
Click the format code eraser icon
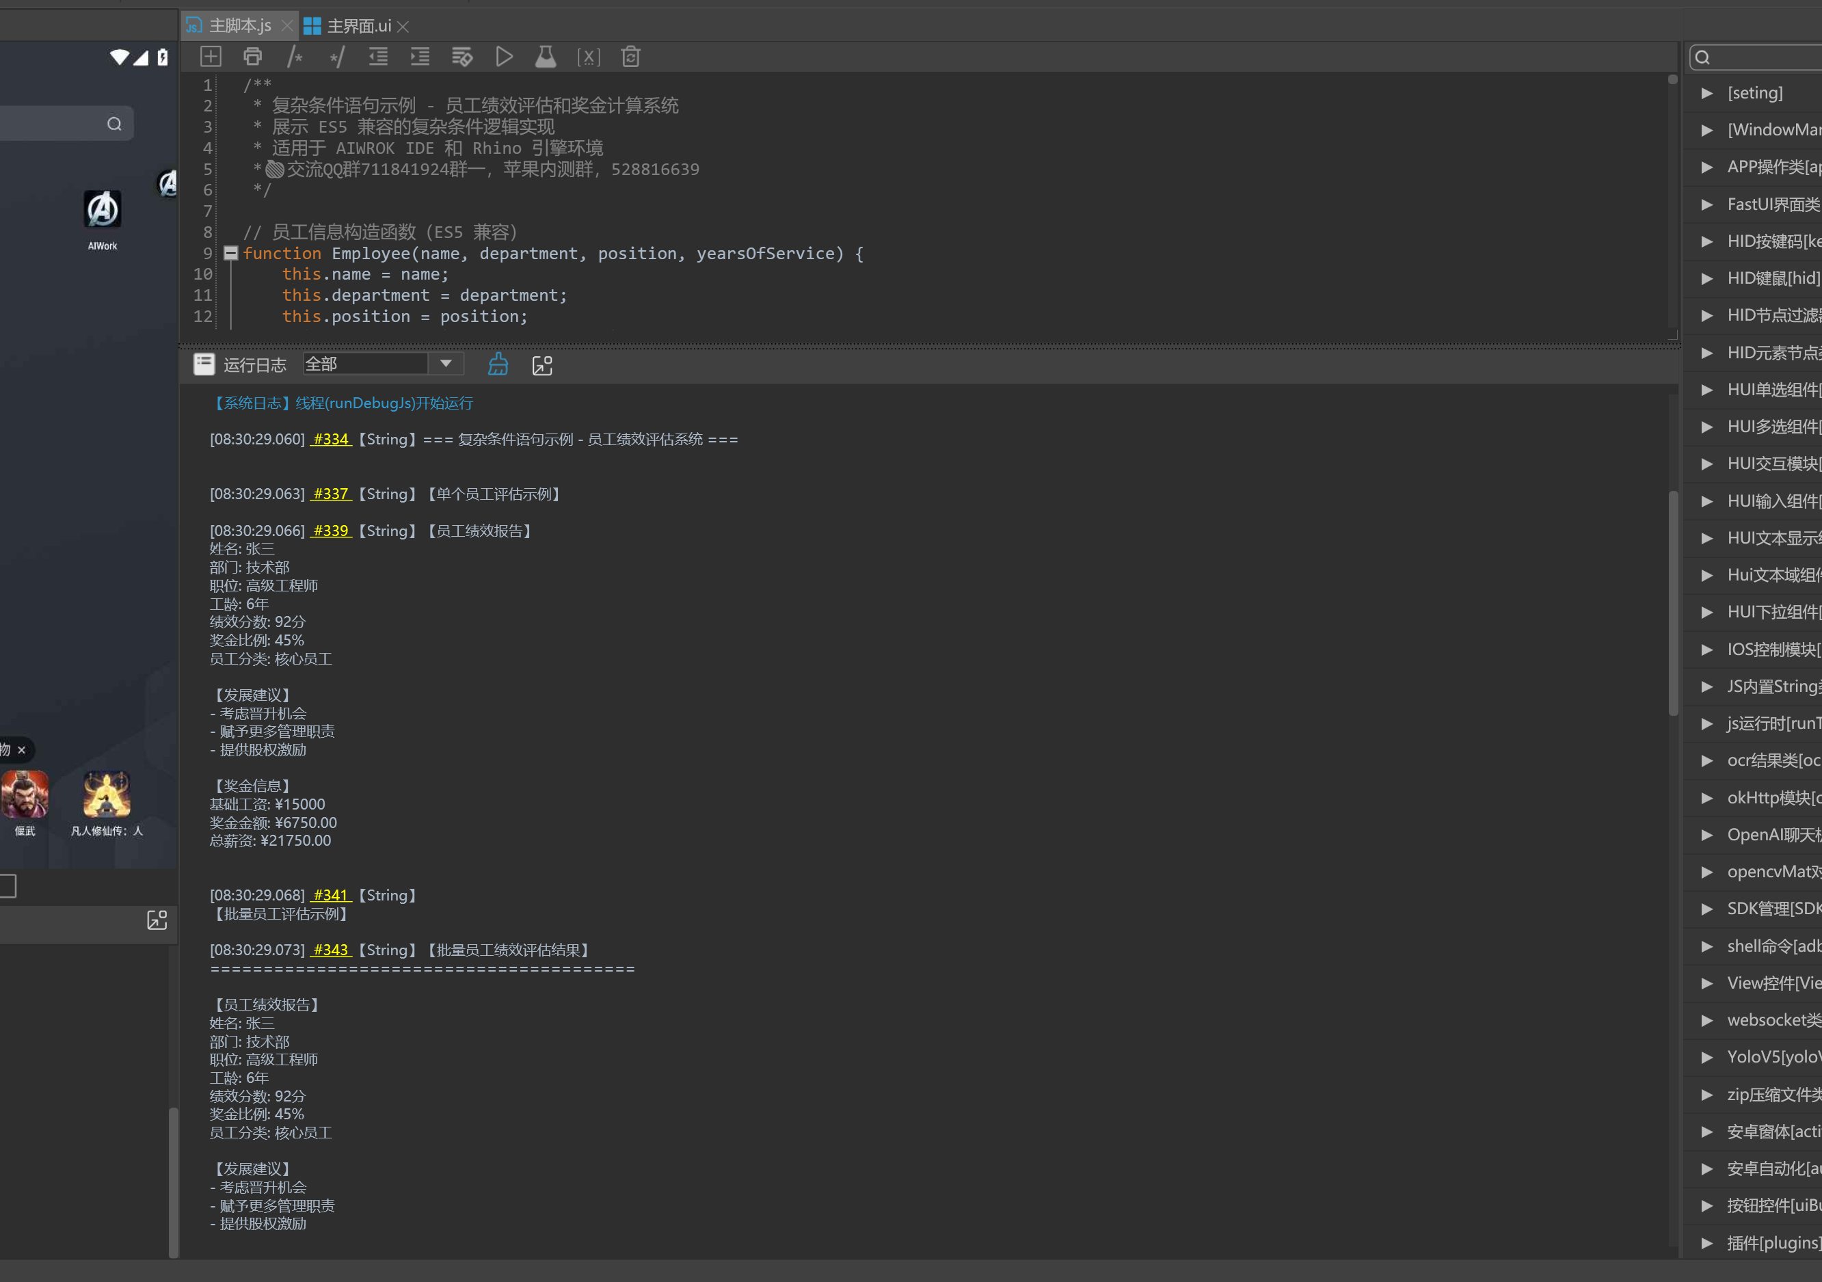coord(462,56)
